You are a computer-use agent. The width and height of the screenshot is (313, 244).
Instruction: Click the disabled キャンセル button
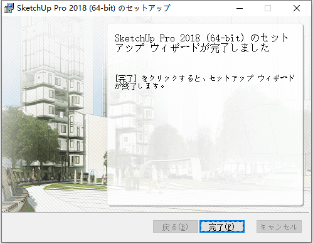(279, 226)
